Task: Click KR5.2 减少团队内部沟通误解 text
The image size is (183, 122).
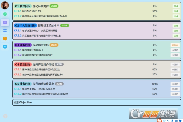Action: 45,94
